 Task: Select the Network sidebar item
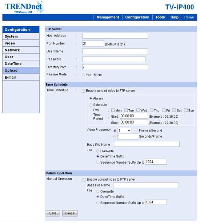(21, 50)
